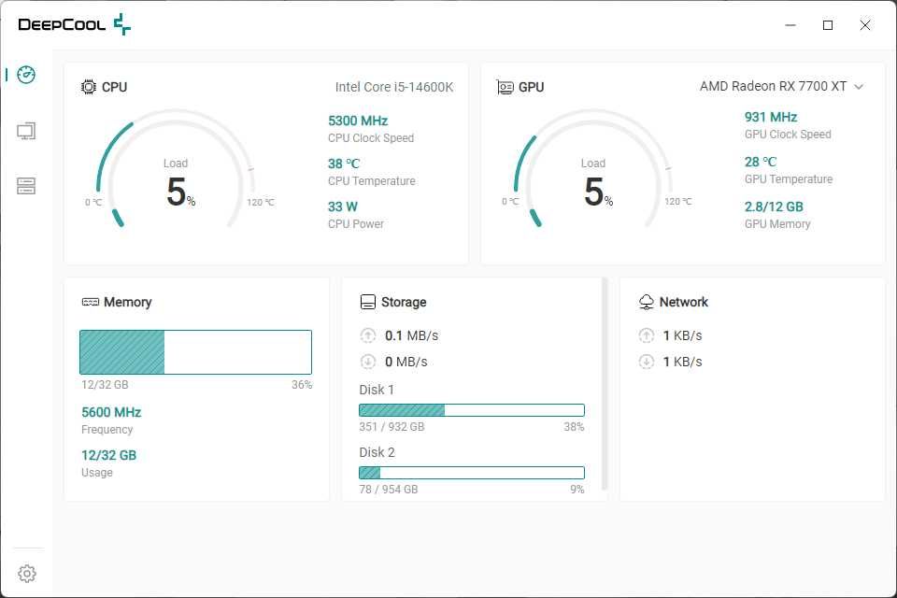
Task: Click the Network download arrow icon
Action: [x=646, y=362]
